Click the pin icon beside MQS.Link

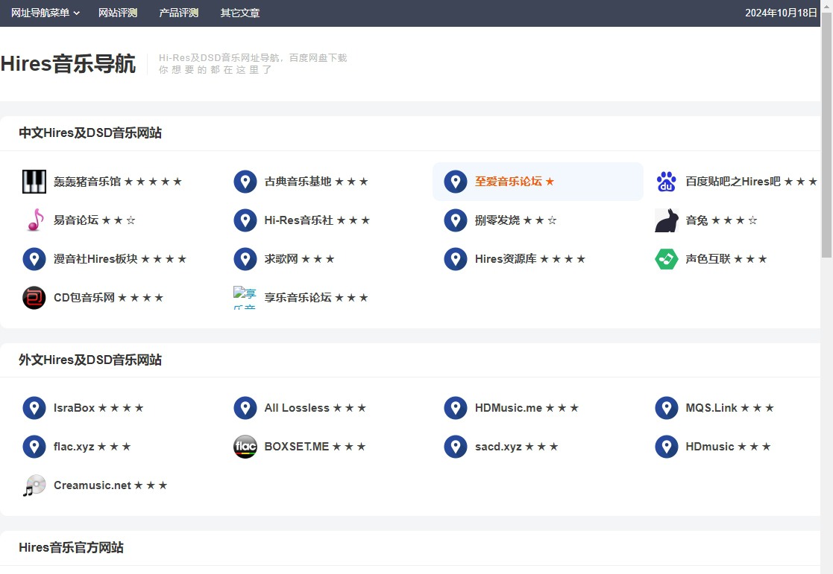click(666, 408)
